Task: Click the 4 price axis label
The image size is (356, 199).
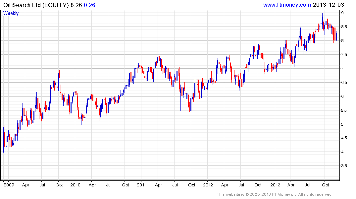Action: (x=342, y=152)
